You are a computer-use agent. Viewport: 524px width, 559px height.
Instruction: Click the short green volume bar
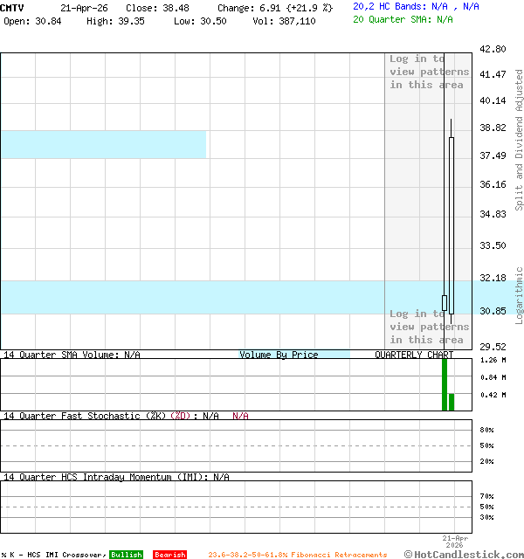point(452,402)
